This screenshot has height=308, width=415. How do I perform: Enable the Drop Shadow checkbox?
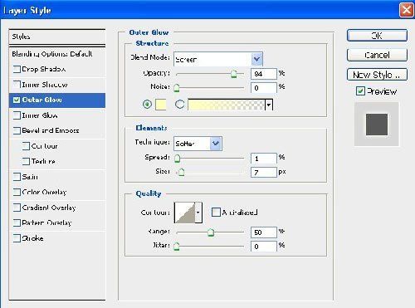click(17, 69)
